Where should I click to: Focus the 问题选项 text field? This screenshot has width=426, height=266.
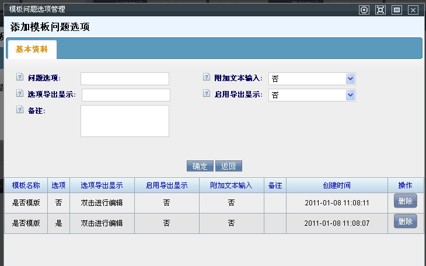point(124,79)
